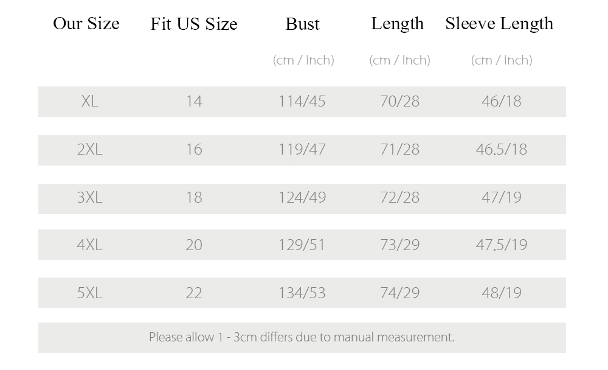Click the 114/45 bust value
This screenshot has height=370, width=608.
click(302, 102)
